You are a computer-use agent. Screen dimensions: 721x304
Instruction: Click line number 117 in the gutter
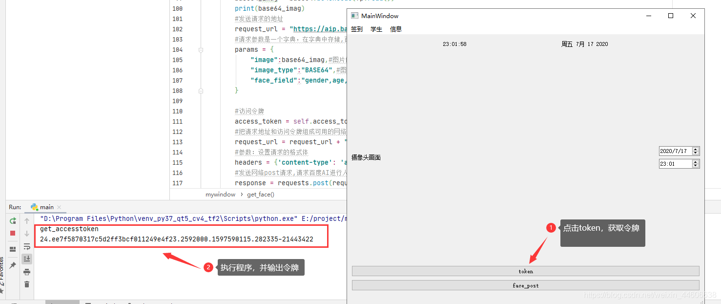click(x=177, y=183)
